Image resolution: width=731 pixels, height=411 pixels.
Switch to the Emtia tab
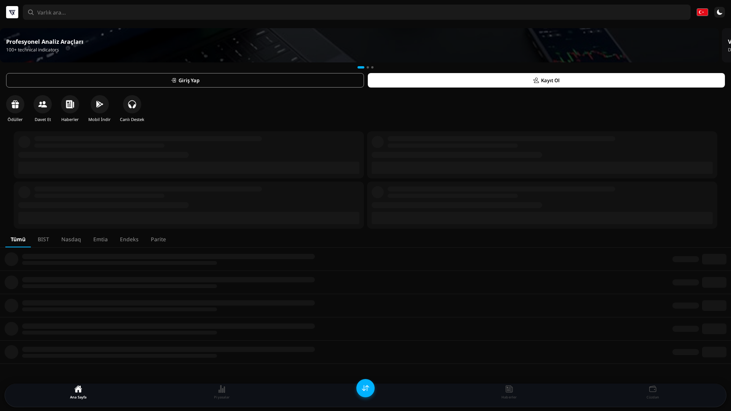tap(100, 239)
